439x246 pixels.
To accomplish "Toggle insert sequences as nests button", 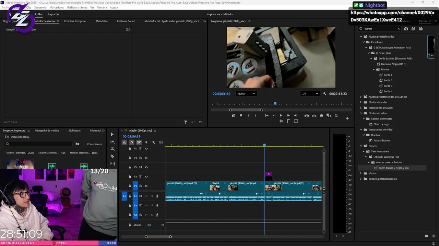I will pos(124,142).
